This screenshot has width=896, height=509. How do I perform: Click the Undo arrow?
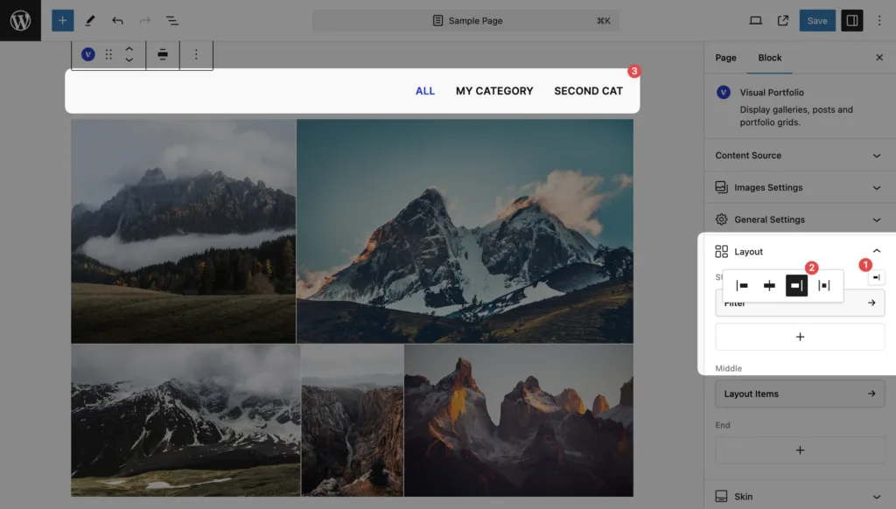[117, 20]
